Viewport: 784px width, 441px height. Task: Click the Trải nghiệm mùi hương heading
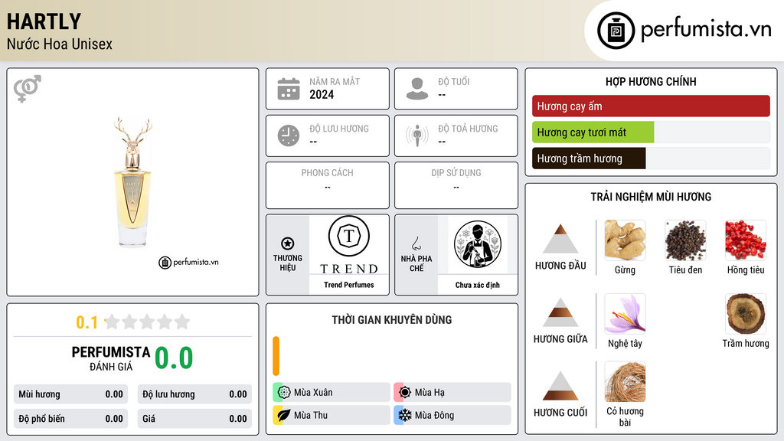pyautogui.click(x=651, y=197)
